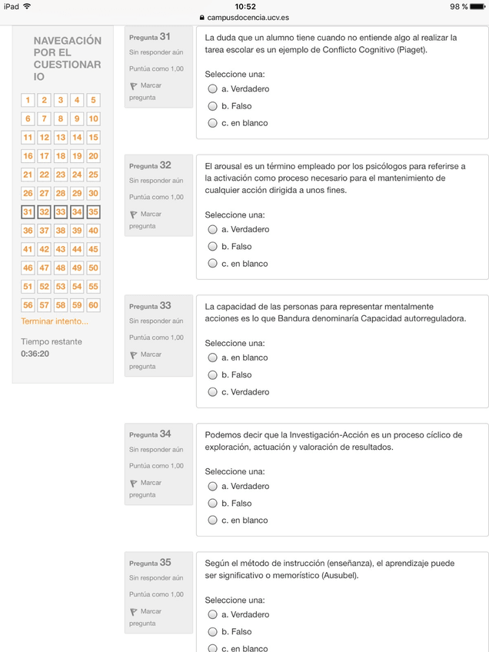
Task: Click the flag icon on Pregunta 31
Action: (x=134, y=86)
